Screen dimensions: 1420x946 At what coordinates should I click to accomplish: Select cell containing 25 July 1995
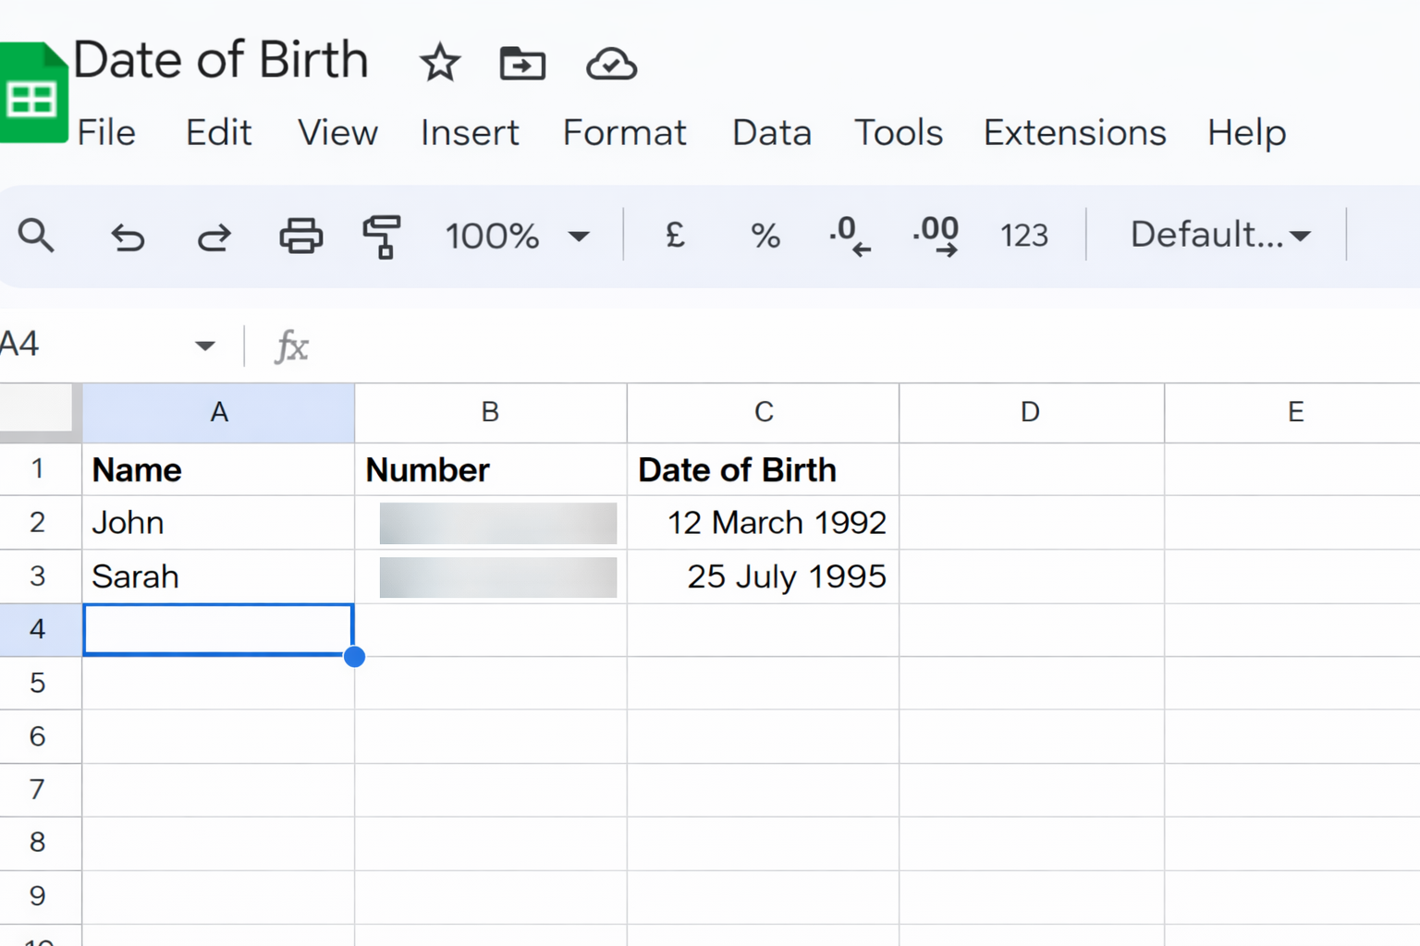tap(764, 576)
